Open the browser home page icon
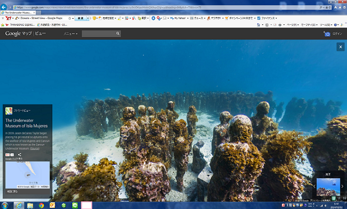 coord(336,7)
